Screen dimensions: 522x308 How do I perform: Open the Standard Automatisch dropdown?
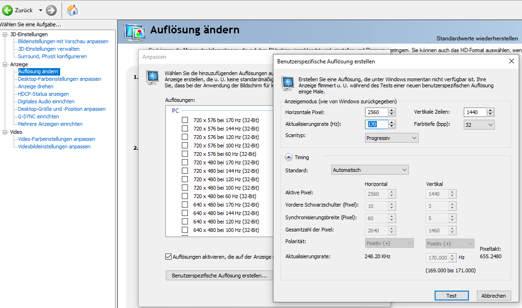tap(370, 170)
